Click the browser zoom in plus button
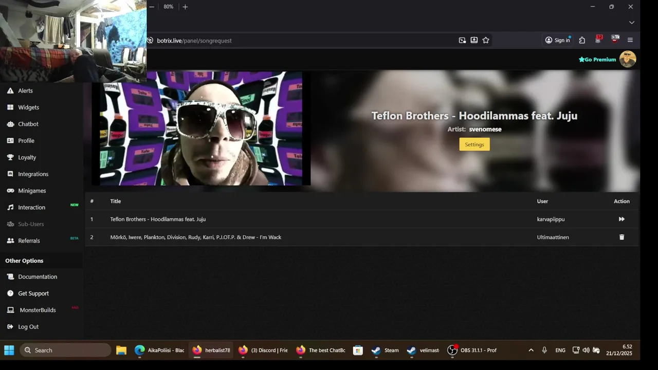658x370 pixels. 185,7
